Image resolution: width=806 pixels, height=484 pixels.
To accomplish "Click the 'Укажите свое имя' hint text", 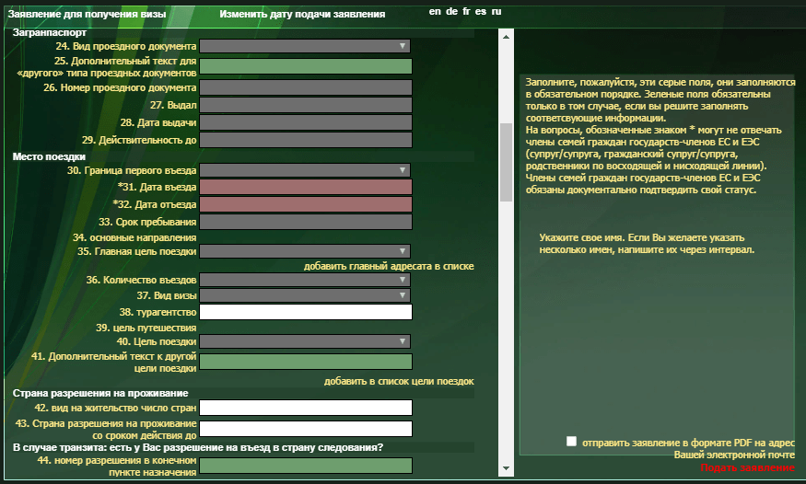I will [647, 244].
